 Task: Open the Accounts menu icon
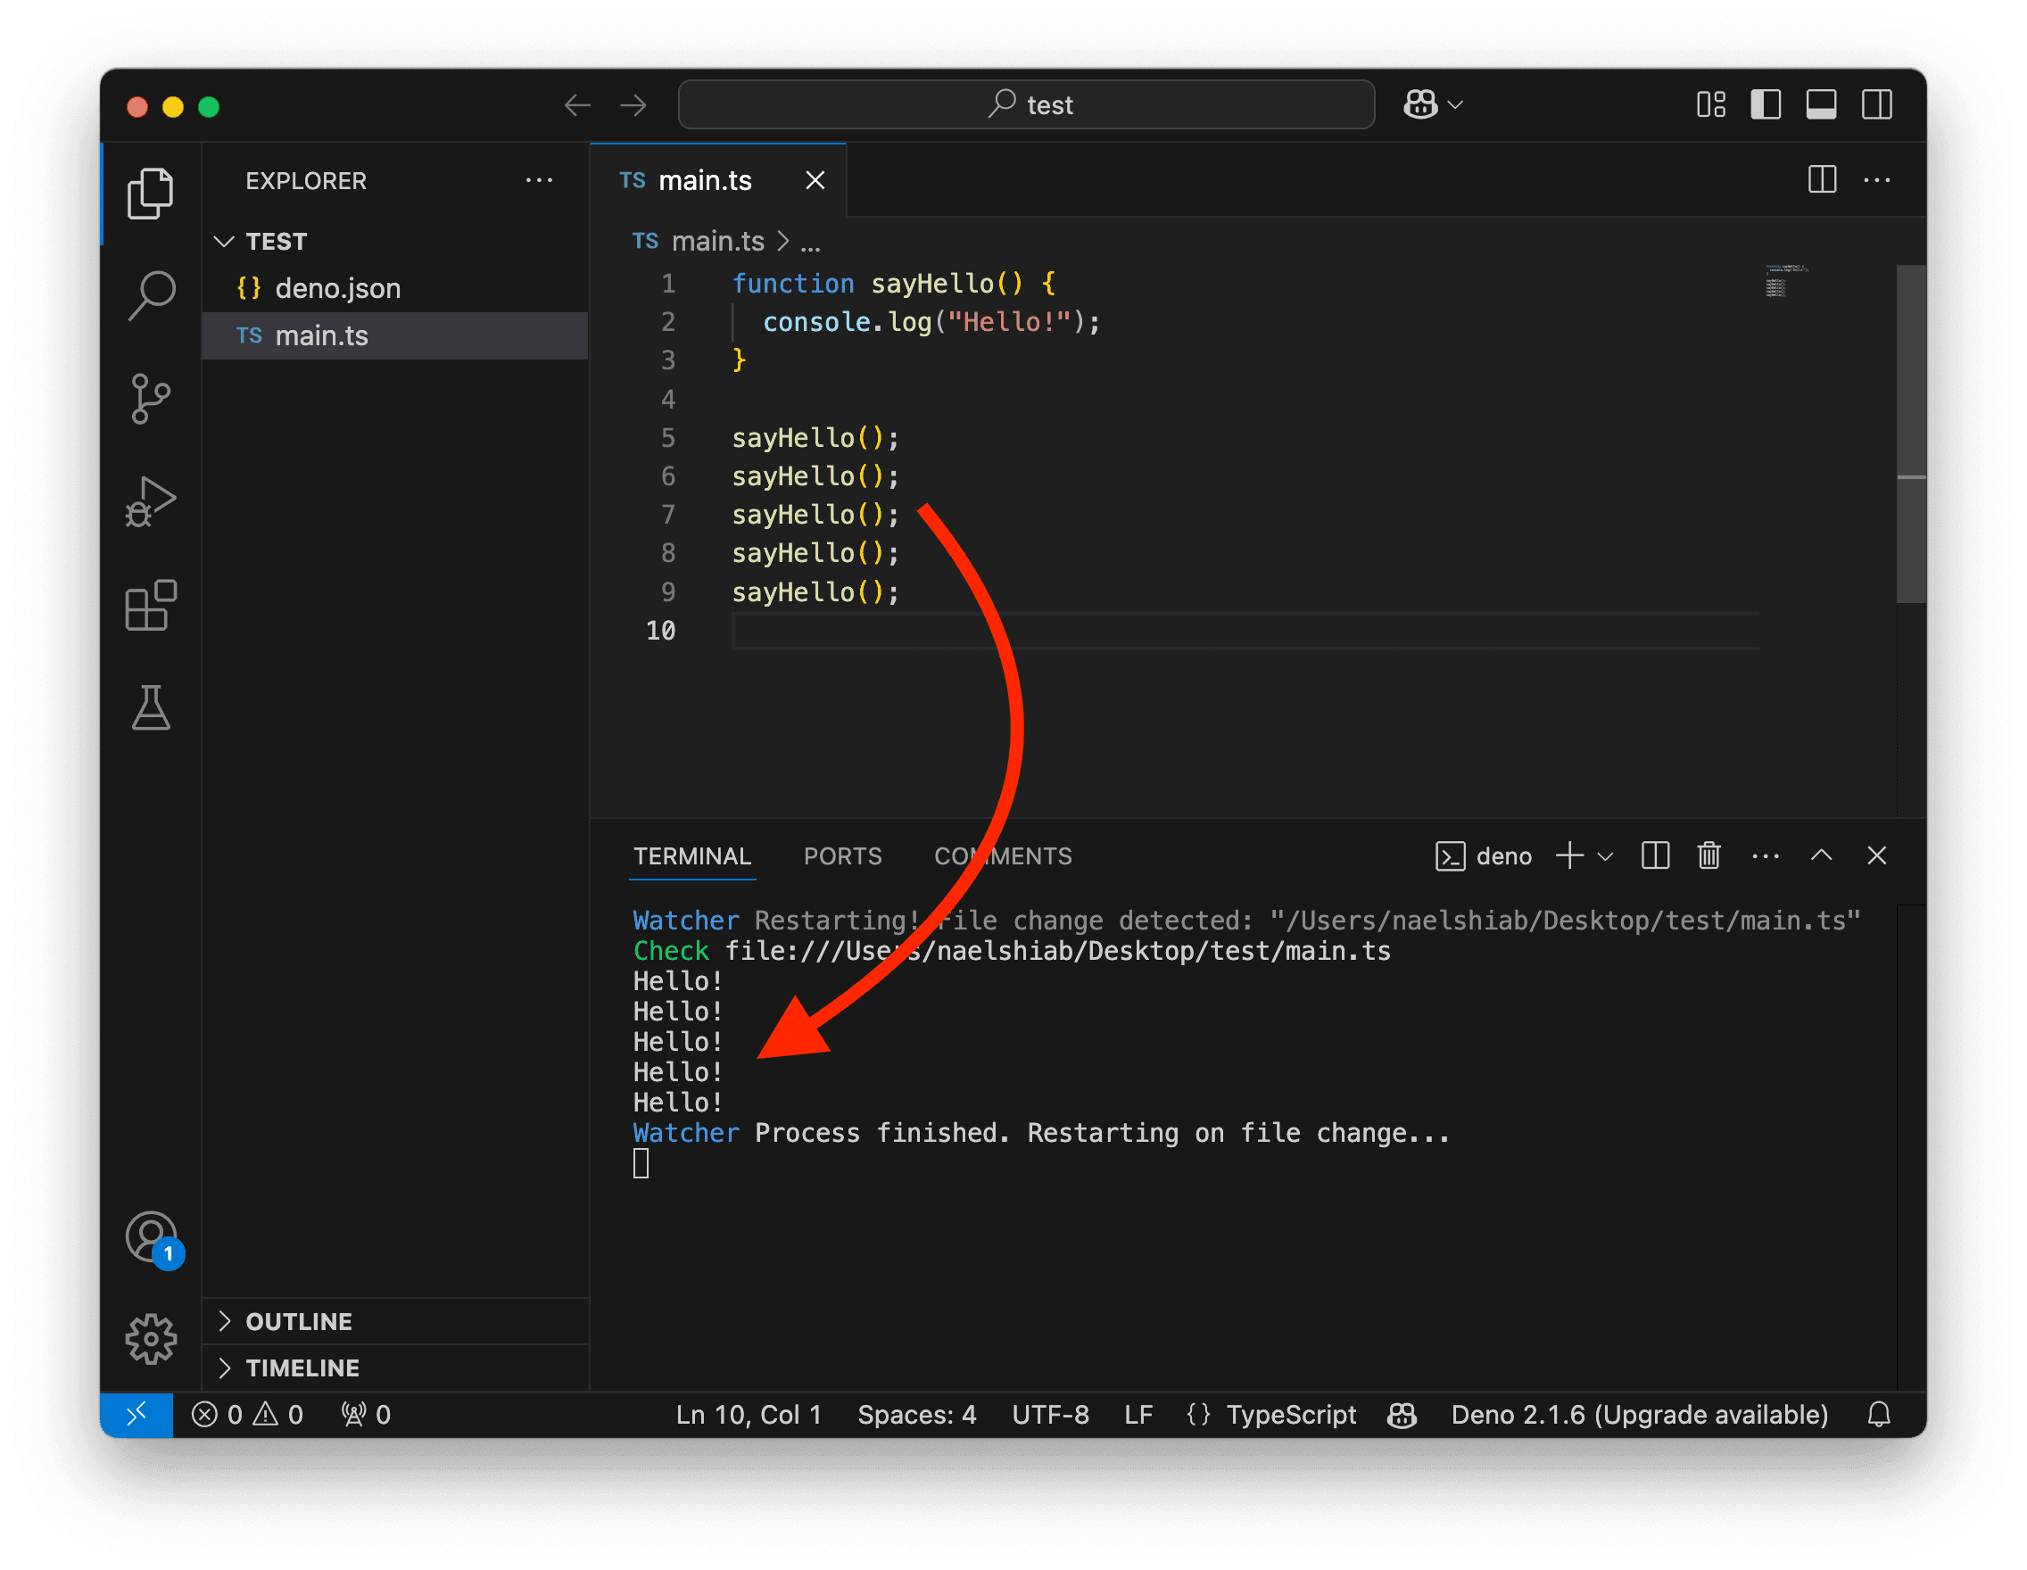[x=153, y=1238]
